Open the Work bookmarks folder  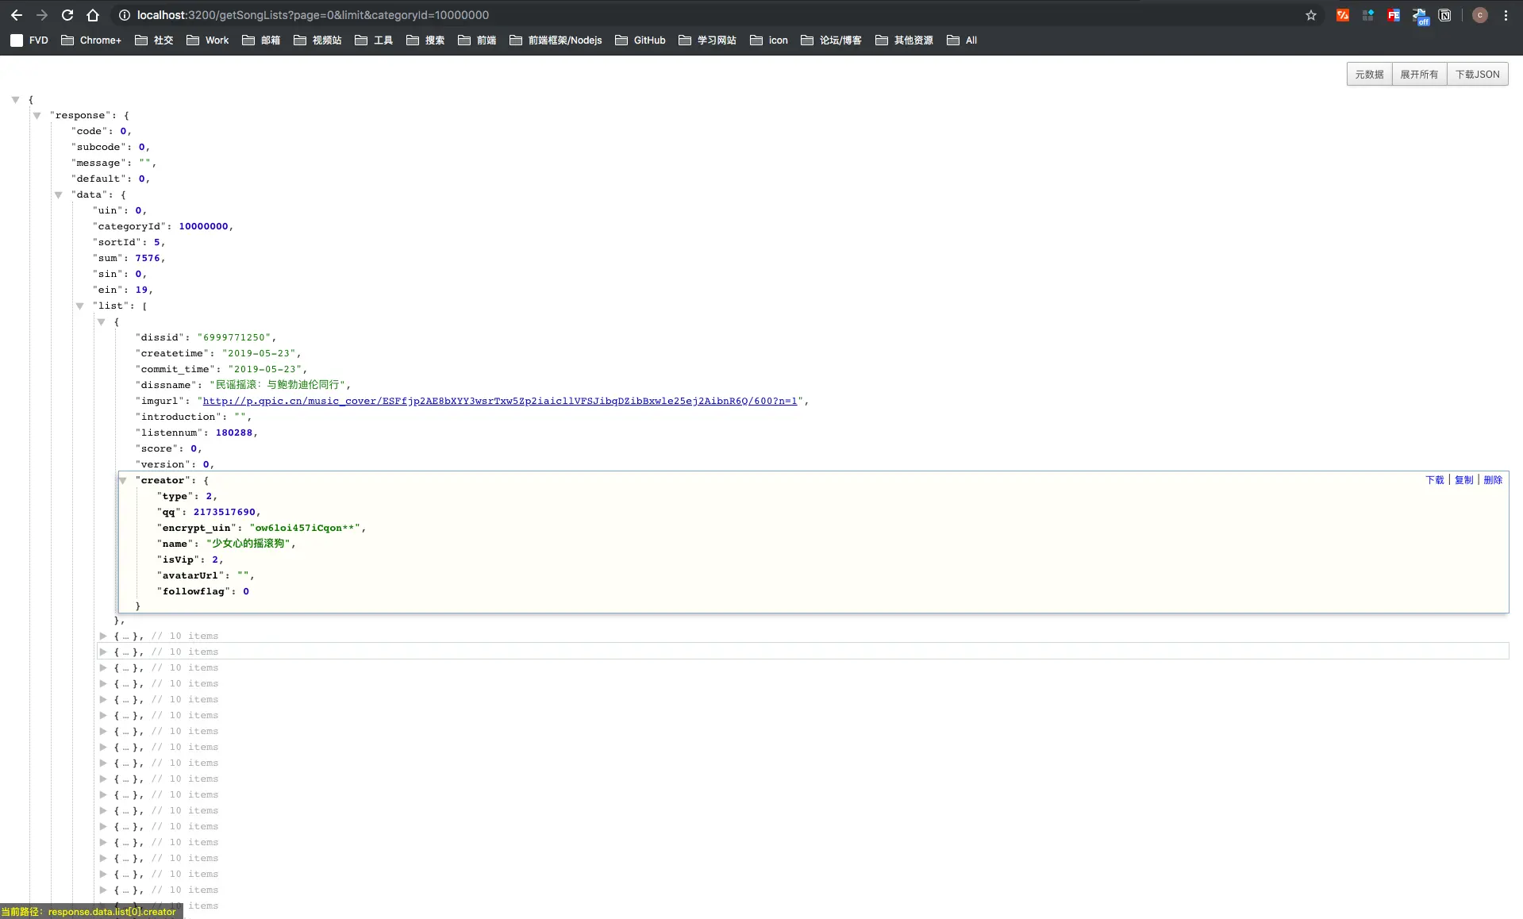tap(208, 40)
